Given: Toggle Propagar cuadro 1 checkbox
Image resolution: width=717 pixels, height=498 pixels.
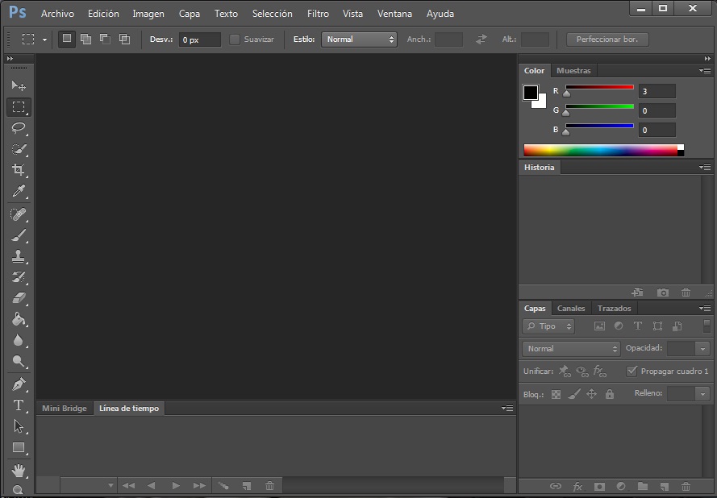Looking at the screenshot, I should (x=632, y=371).
